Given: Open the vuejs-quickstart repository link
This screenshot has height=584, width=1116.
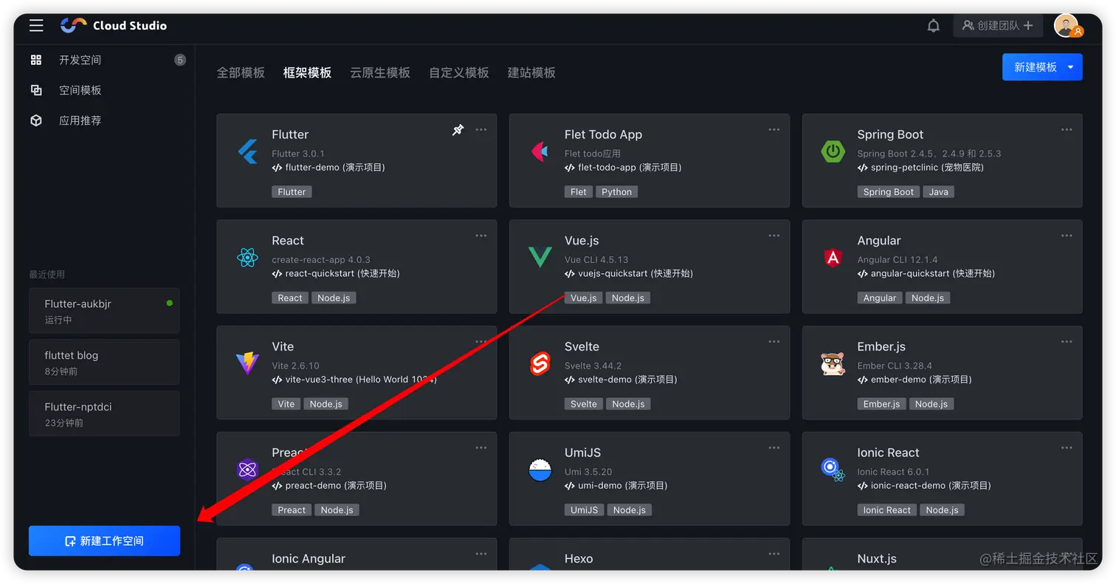Looking at the screenshot, I should click(x=629, y=273).
